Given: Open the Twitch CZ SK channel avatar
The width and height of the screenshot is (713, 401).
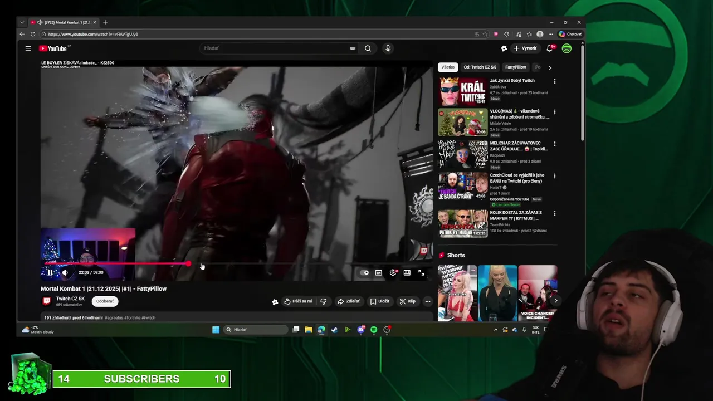Looking at the screenshot, I should tap(47, 301).
